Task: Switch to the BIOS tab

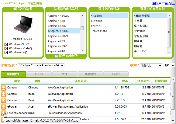Action: 39,74
